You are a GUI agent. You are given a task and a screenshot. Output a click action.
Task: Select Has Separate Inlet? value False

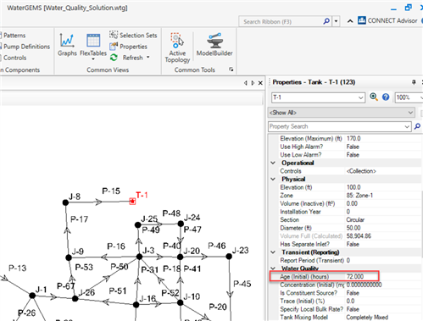coord(353,244)
